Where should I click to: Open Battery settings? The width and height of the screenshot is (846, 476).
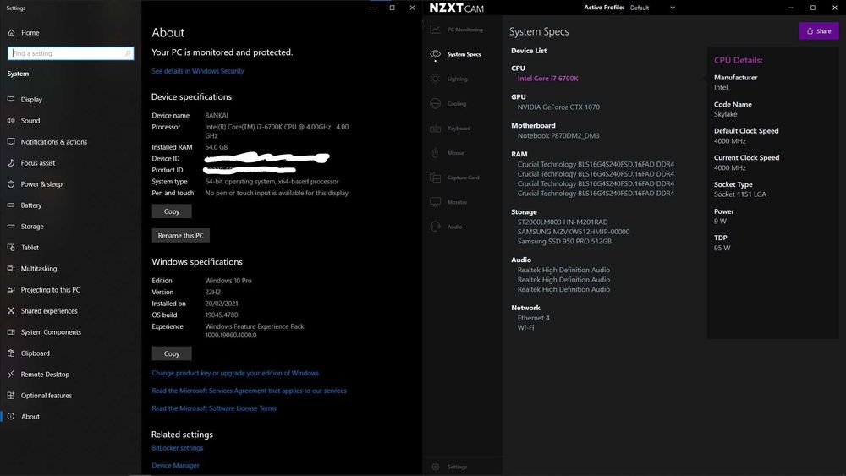31,205
